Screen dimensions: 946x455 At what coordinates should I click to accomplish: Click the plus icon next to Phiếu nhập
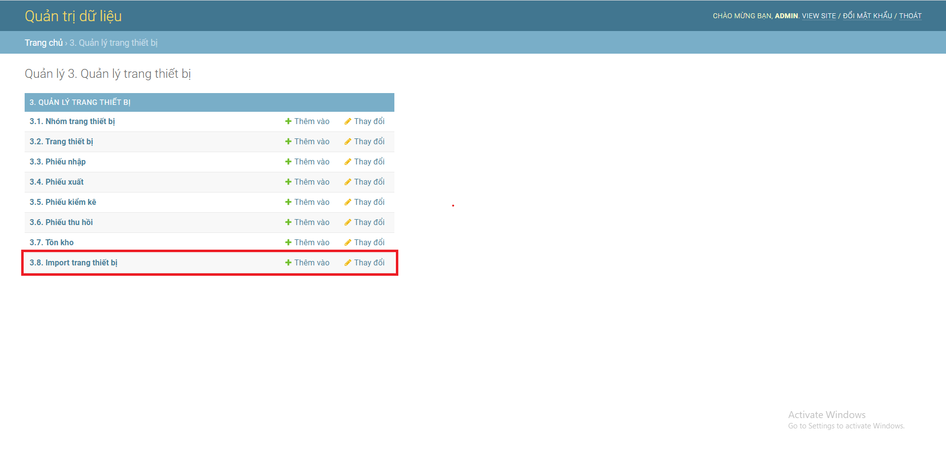288,162
